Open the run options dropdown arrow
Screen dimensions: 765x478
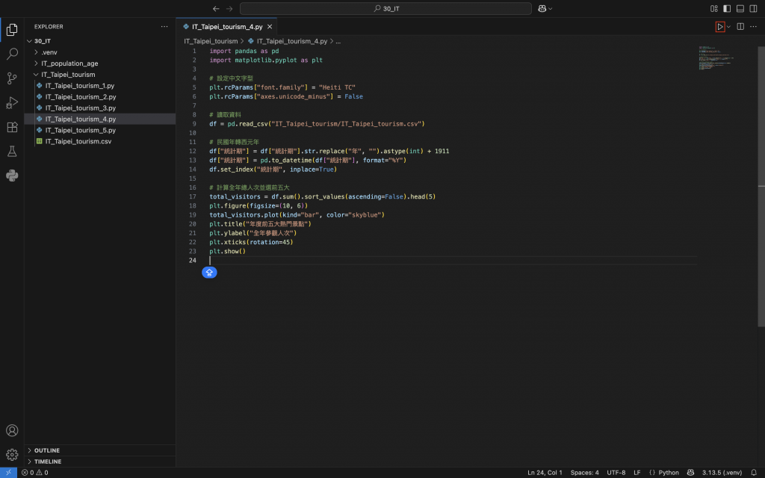[729, 27]
